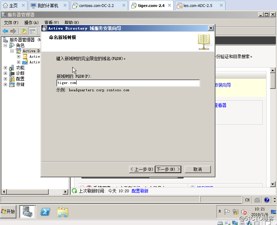Click the right pane scroll up arrow

[273, 70]
